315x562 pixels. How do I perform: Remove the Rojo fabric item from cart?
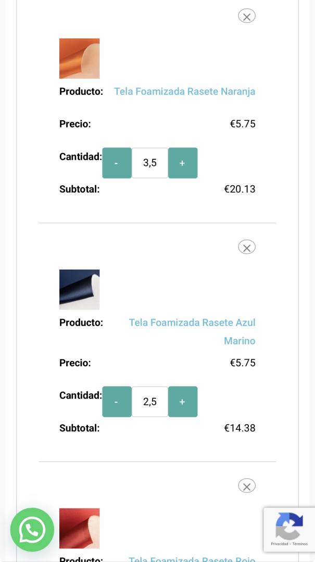point(247,486)
